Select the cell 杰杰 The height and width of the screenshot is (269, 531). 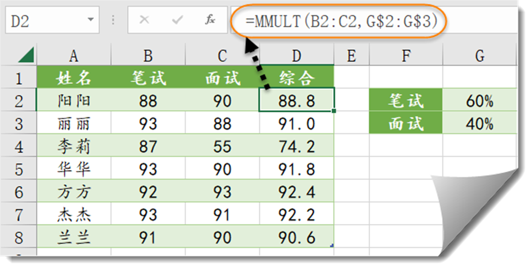click(74, 214)
